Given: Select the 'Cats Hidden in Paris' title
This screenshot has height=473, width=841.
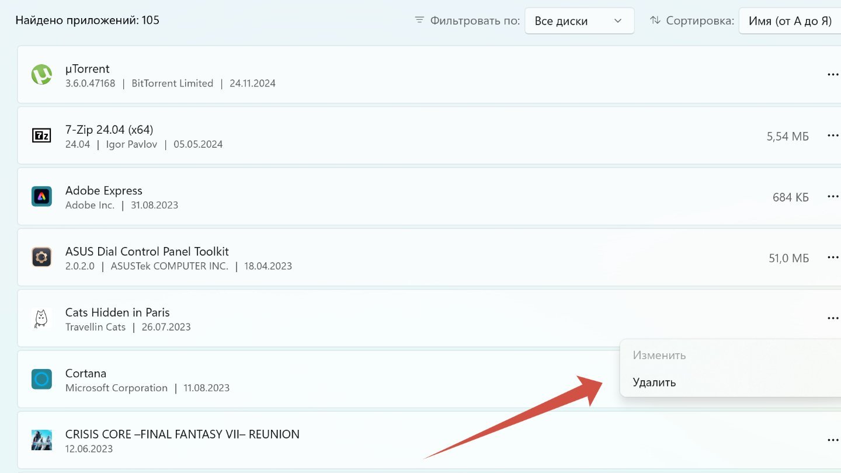Looking at the screenshot, I should pos(117,312).
